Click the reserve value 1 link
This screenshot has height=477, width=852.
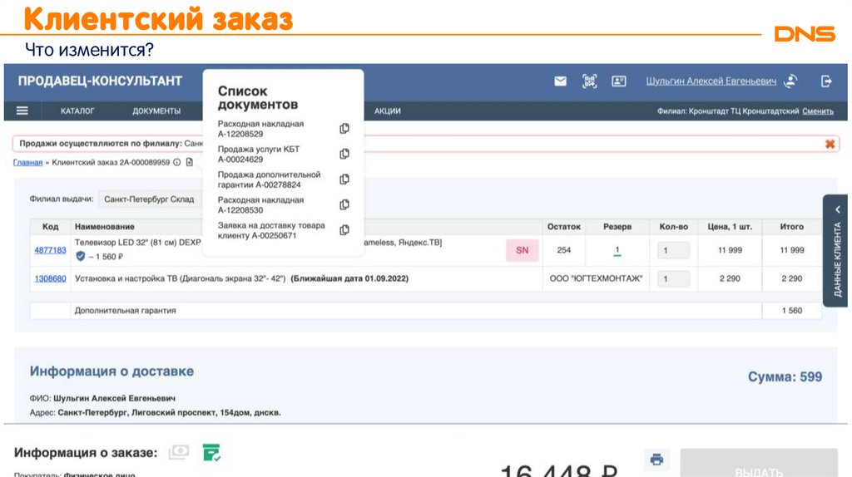coord(617,251)
